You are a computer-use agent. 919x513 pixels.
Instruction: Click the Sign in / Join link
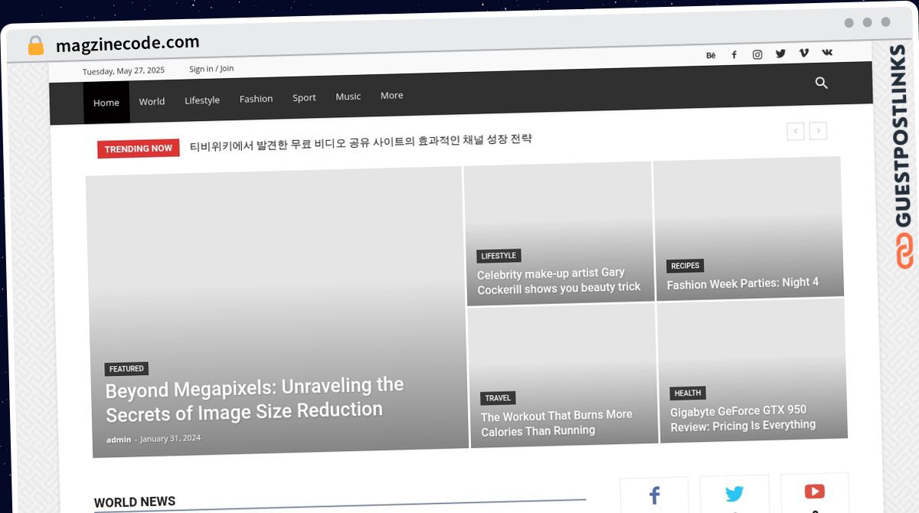[x=211, y=68]
